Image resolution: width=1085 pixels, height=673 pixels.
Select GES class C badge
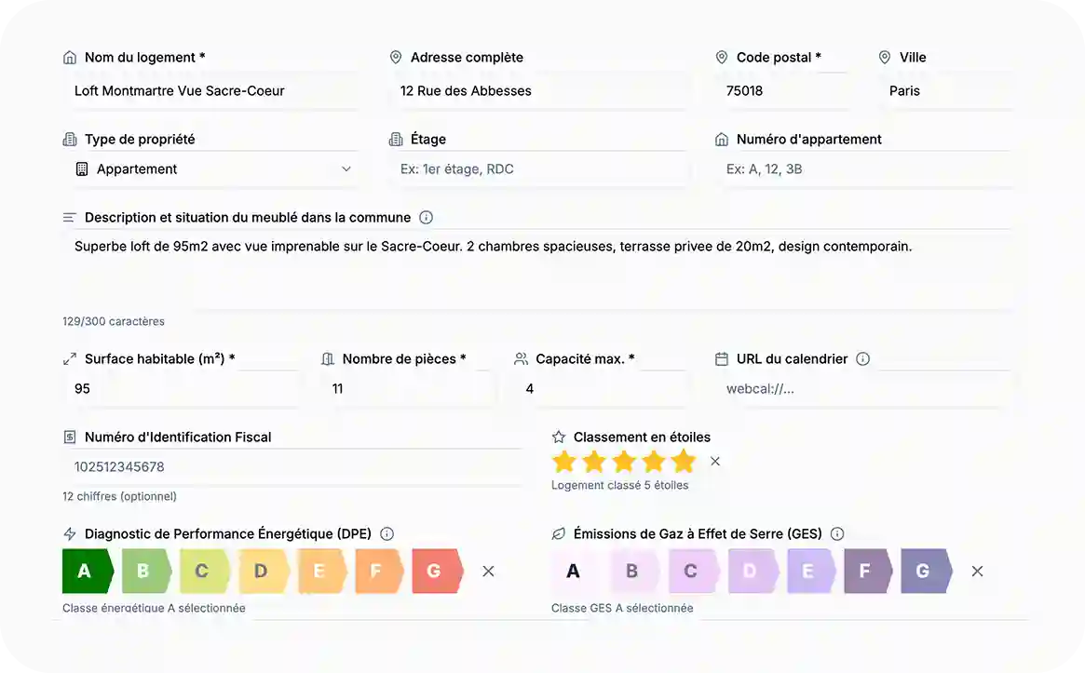click(691, 572)
